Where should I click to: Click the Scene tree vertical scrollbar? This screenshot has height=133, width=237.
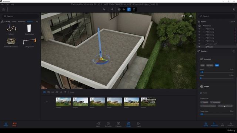tap(235, 35)
